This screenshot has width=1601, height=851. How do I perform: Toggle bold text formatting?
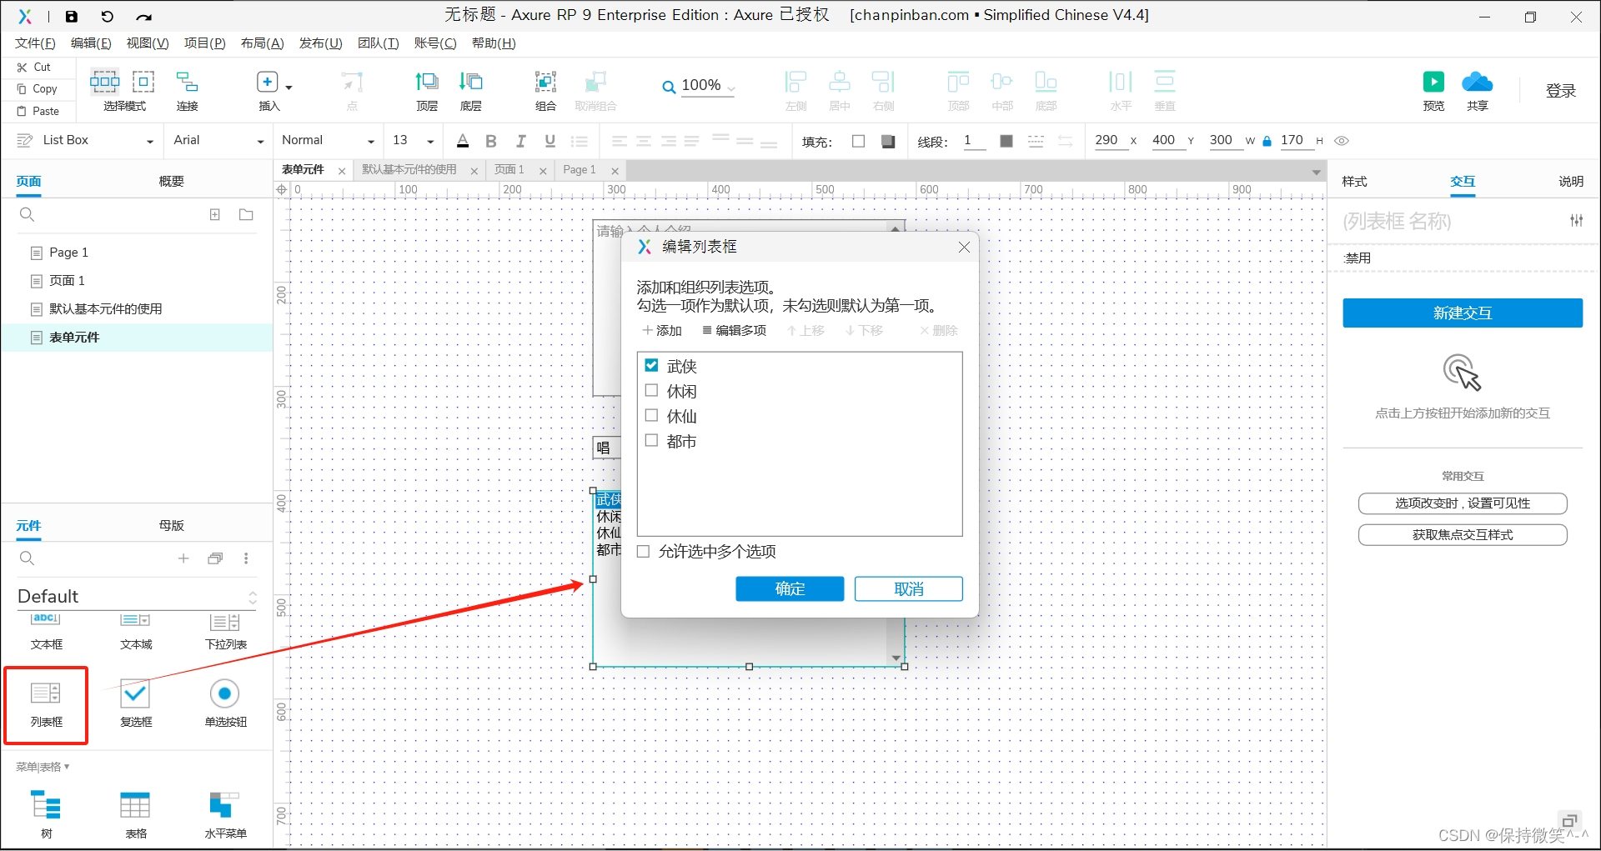click(x=491, y=141)
